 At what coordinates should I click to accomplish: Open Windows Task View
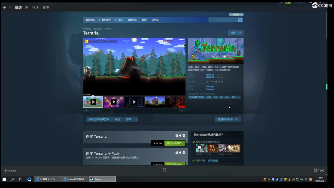point(21,179)
